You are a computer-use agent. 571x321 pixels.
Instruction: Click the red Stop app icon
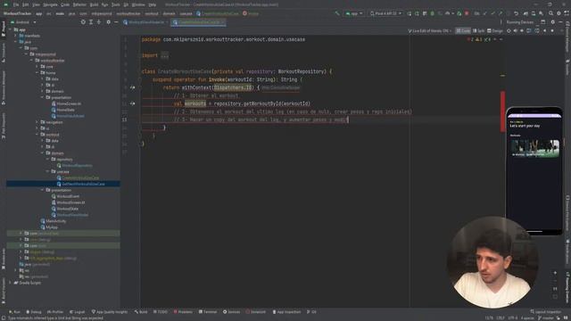467,13
